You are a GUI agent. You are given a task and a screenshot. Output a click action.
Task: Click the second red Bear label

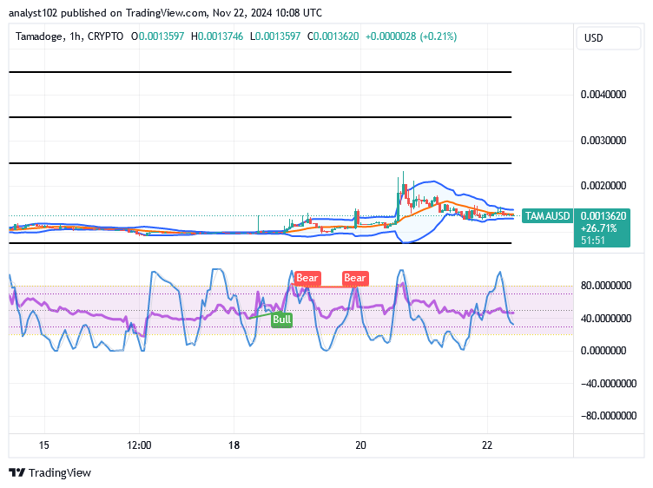click(x=355, y=278)
